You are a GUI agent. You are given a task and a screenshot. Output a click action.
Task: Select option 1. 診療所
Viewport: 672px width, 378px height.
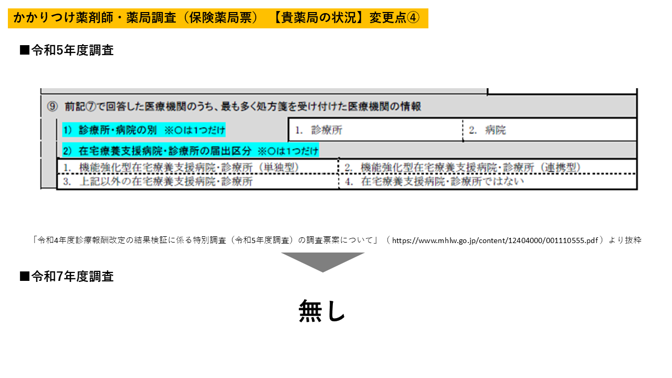pos(319,130)
